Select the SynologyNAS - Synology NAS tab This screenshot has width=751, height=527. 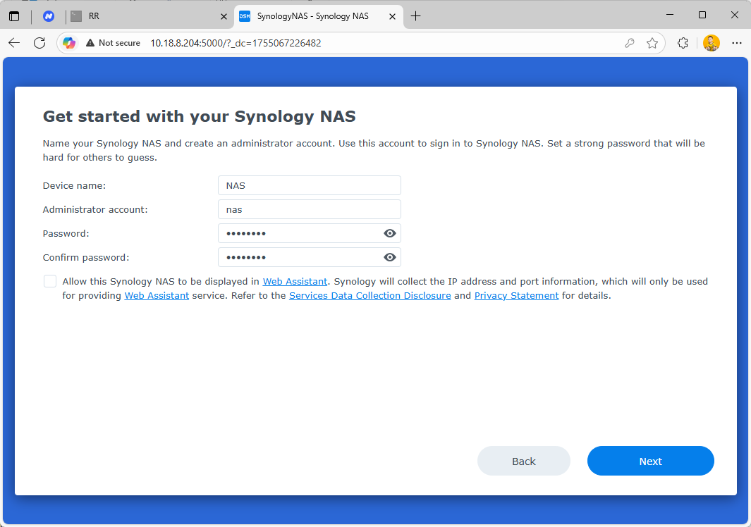319,16
